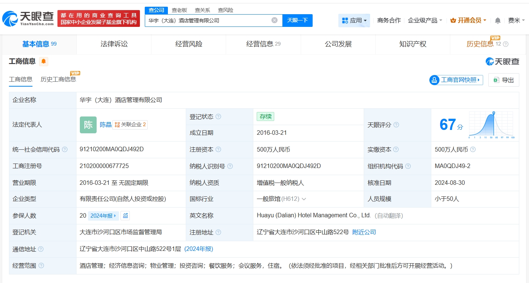
Task: Click 增值税一般纳税人 taxpayer qualification value
Action: click(281, 183)
